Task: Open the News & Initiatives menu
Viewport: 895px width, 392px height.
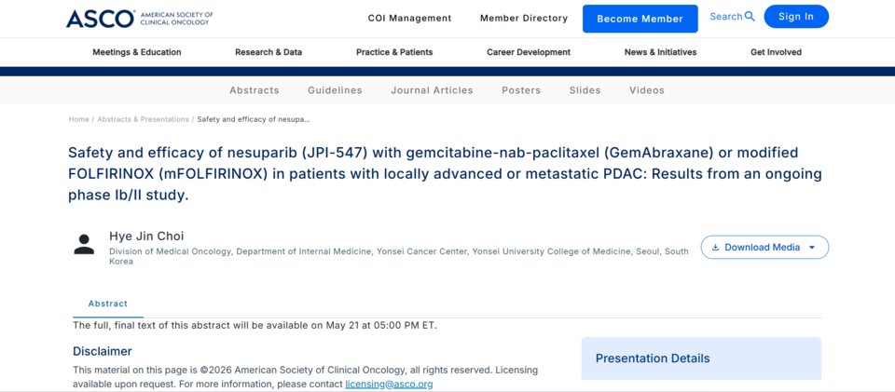Action: 660,52
